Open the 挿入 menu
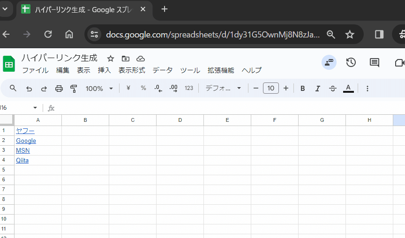The image size is (405, 238). click(105, 70)
